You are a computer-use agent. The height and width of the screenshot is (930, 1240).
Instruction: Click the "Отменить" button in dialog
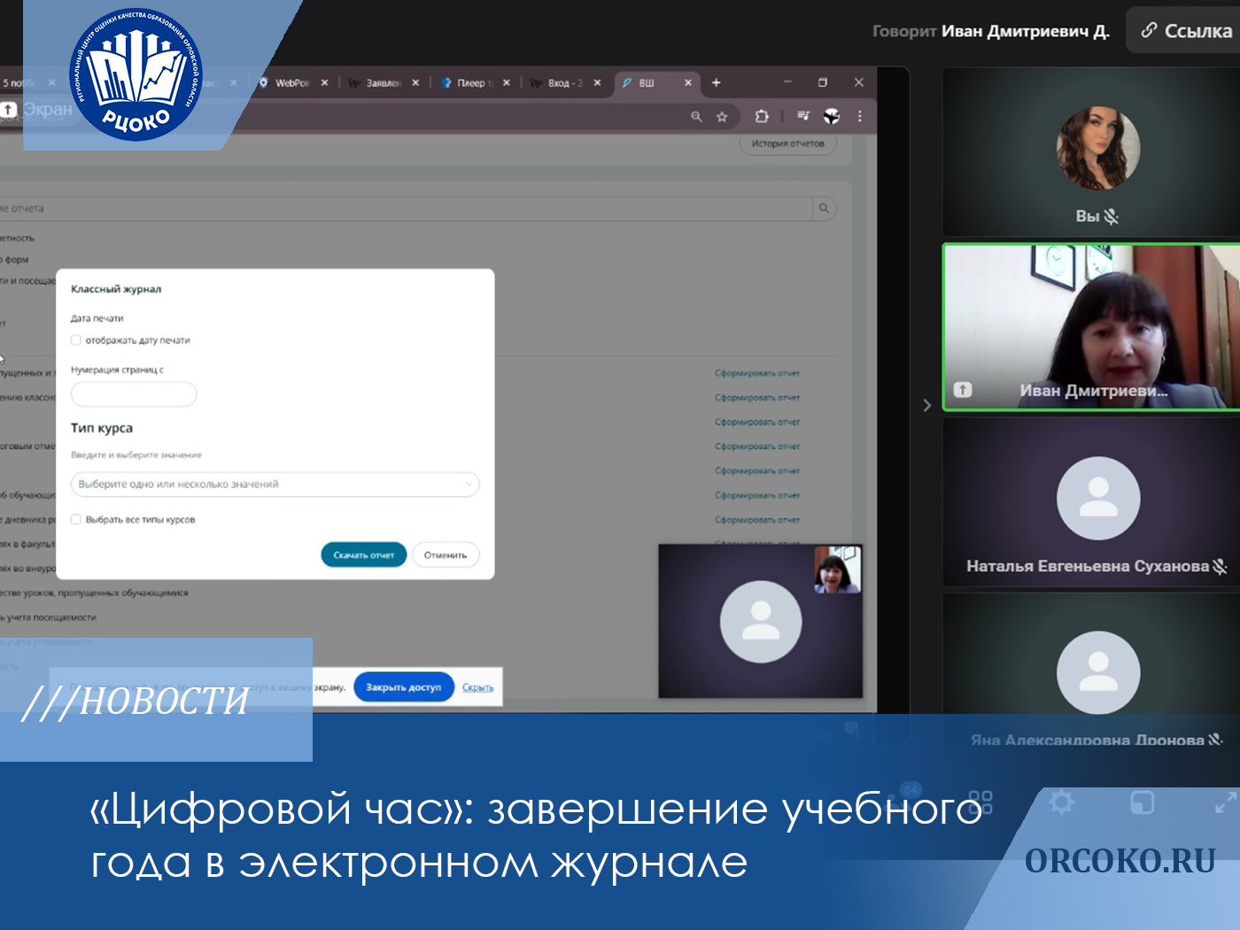(x=445, y=555)
